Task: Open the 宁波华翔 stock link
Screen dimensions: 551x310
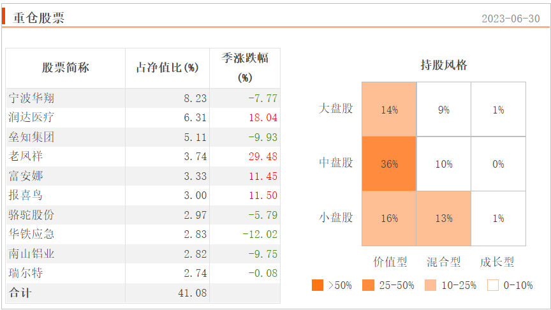Action: click(x=32, y=98)
